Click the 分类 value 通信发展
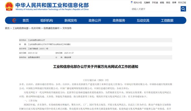This screenshot has width=191, height=111. (x=68, y=57)
